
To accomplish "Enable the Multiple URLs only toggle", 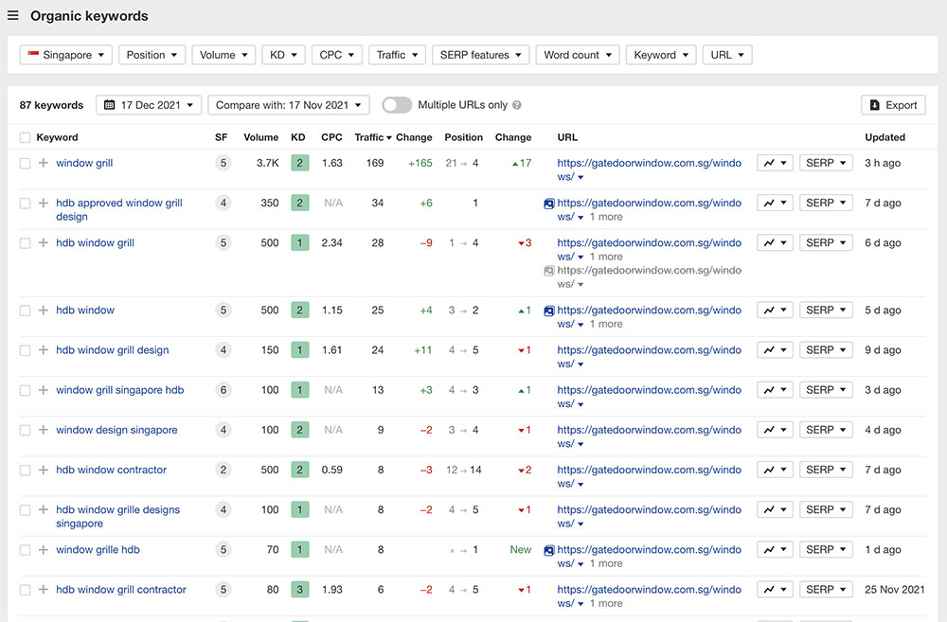I will click(x=397, y=105).
